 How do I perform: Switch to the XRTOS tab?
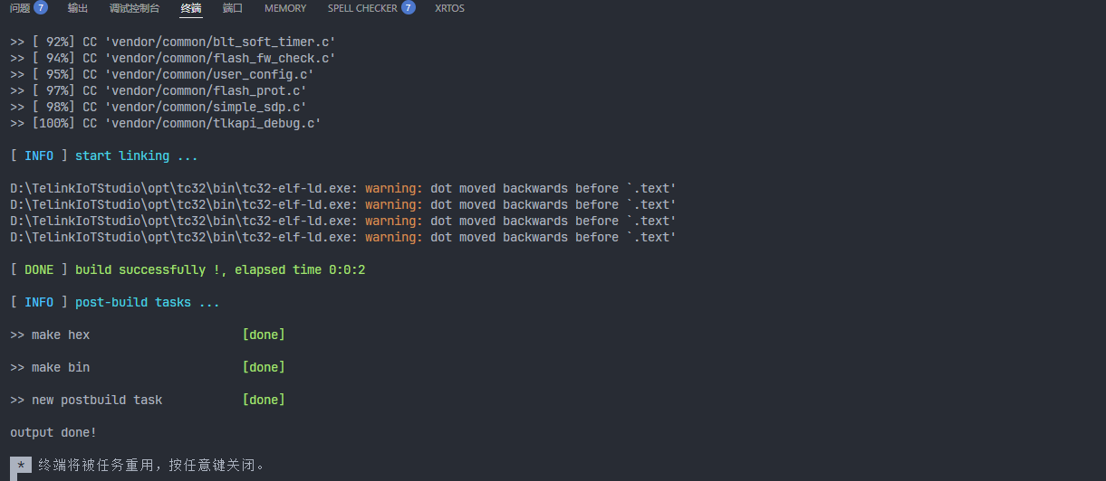point(450,8)
